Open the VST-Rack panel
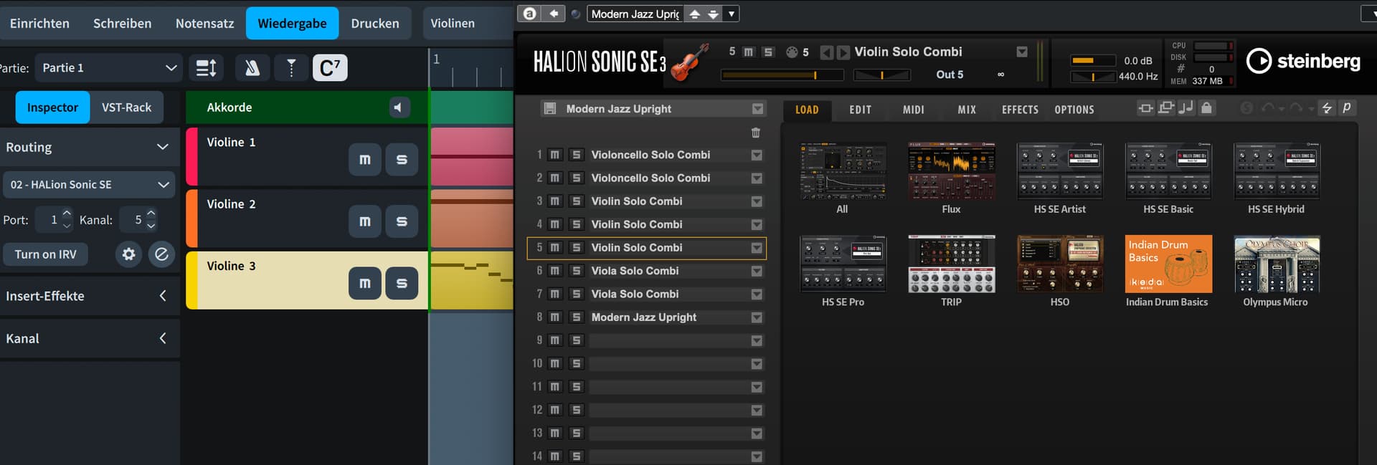This screenshot has width=1377, height=465. coord(126,107)
